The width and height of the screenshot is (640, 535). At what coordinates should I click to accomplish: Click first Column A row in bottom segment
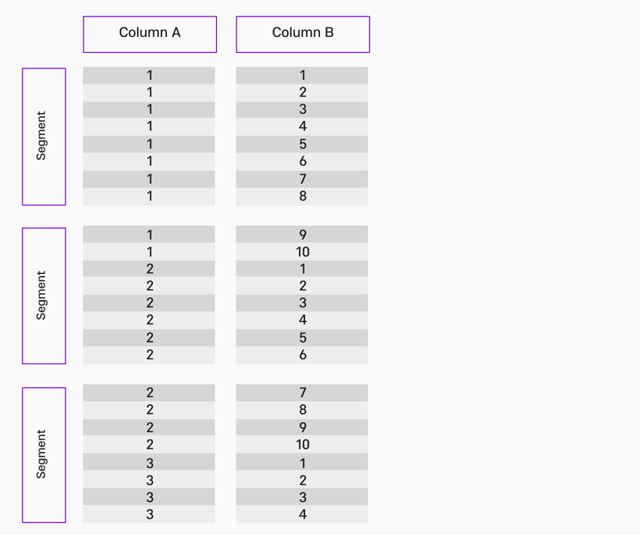coord(149,393)
